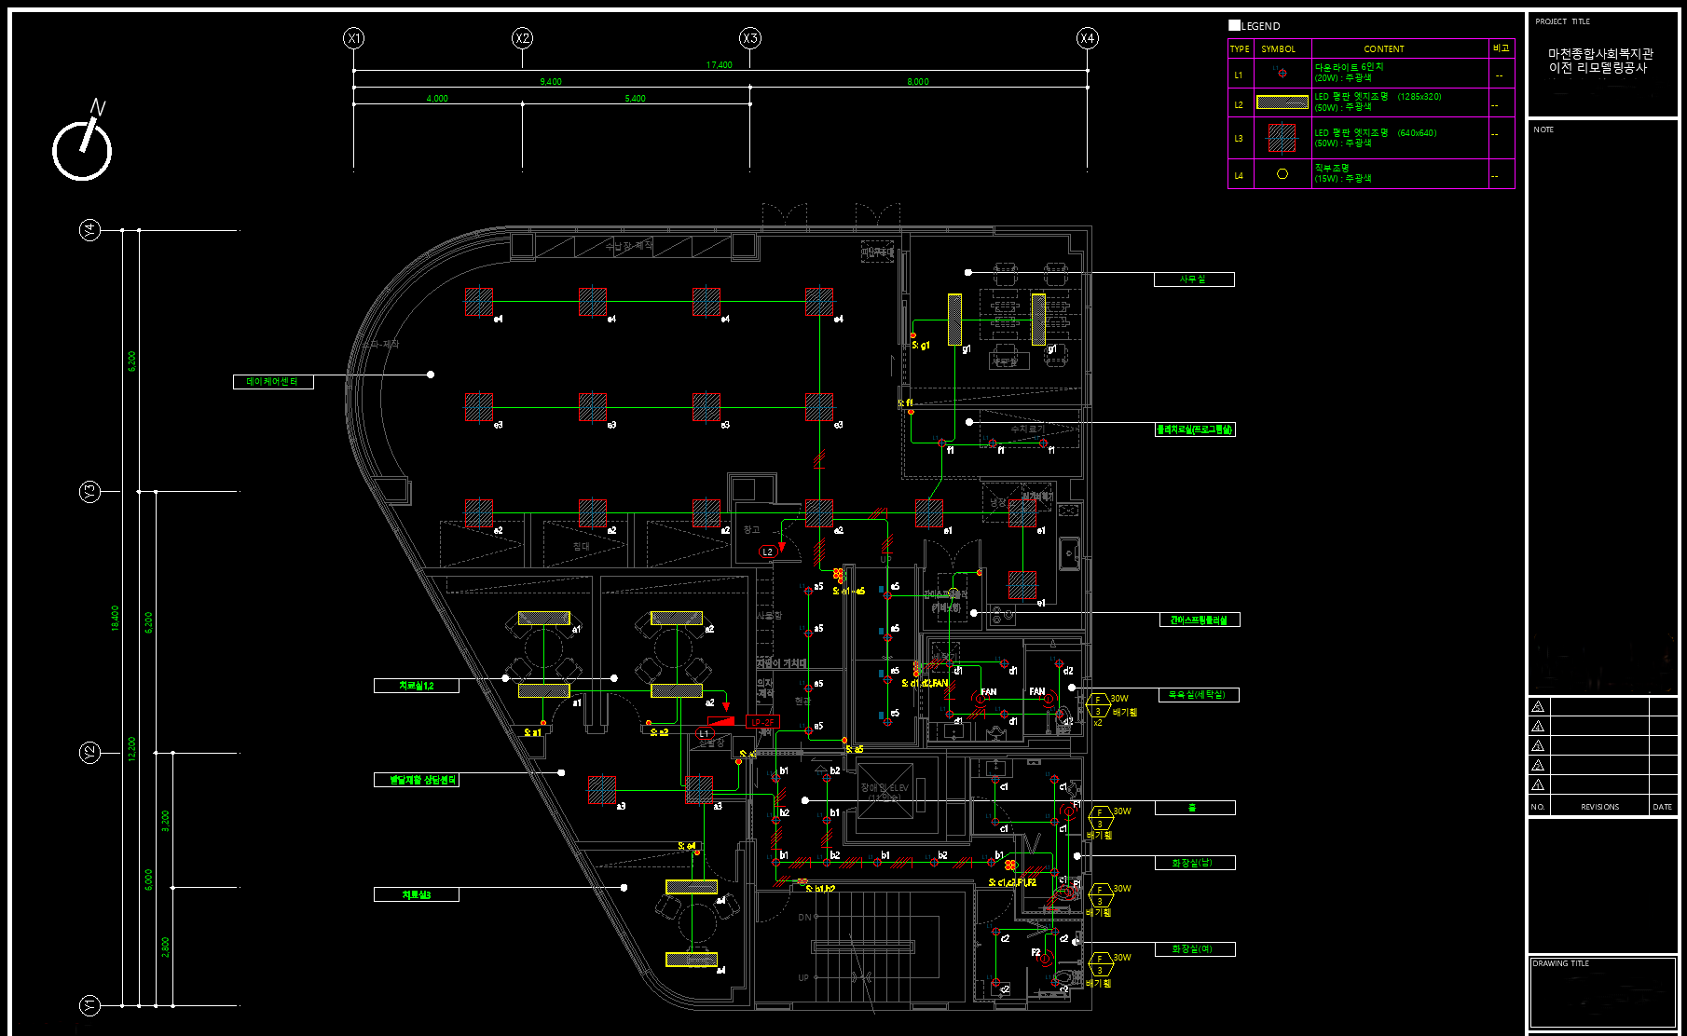
Task: Click the north arrow compass symbol
Action: point(82,146)
